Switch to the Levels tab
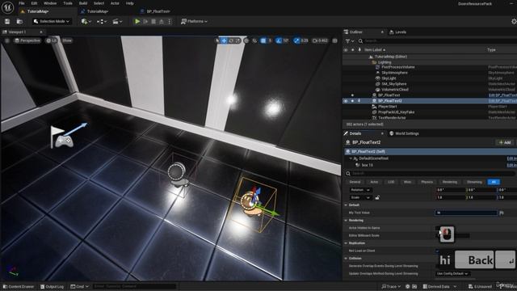Screen dimensions: 517x291 pyautogui.click(x=397, y=32)
